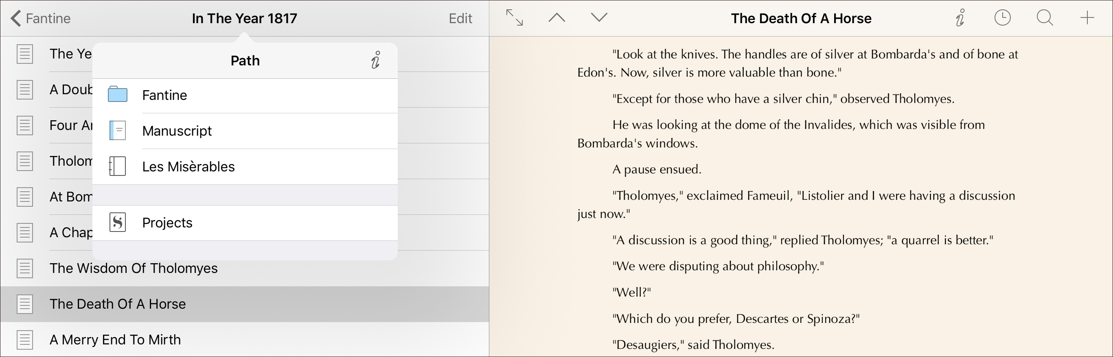Open search with magnifying glass icon
The height and width of the screenshot is (357, 1113).
point(1045,18)
